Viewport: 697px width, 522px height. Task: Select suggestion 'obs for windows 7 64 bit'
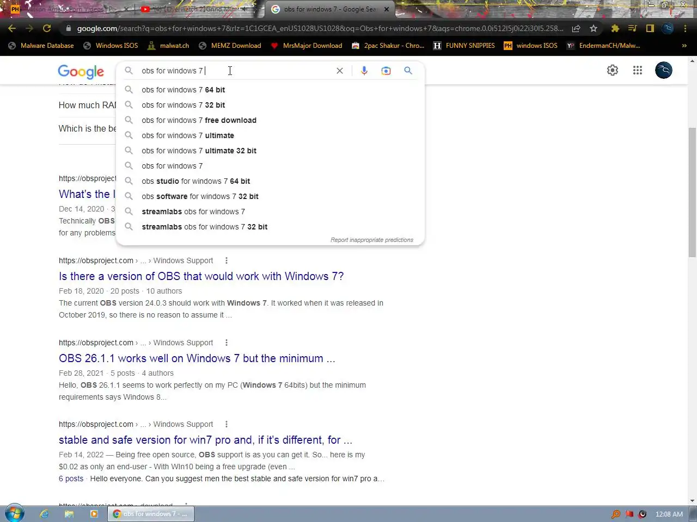point(271,90)
